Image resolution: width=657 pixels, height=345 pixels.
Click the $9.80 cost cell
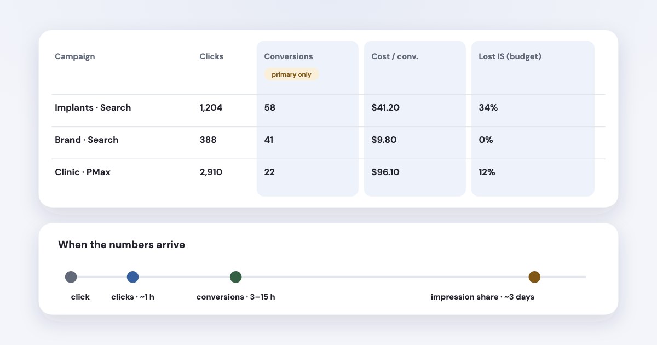click(x=384, y=140)
